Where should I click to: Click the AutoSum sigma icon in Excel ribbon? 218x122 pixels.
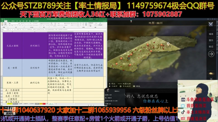tap(89, 23)
